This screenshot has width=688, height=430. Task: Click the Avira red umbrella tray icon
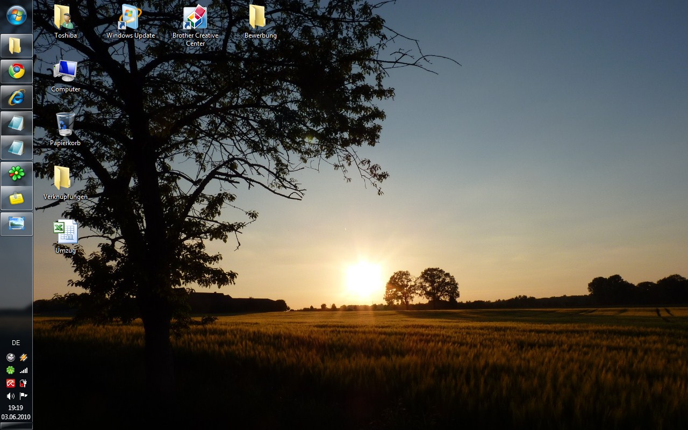[10, 383]
